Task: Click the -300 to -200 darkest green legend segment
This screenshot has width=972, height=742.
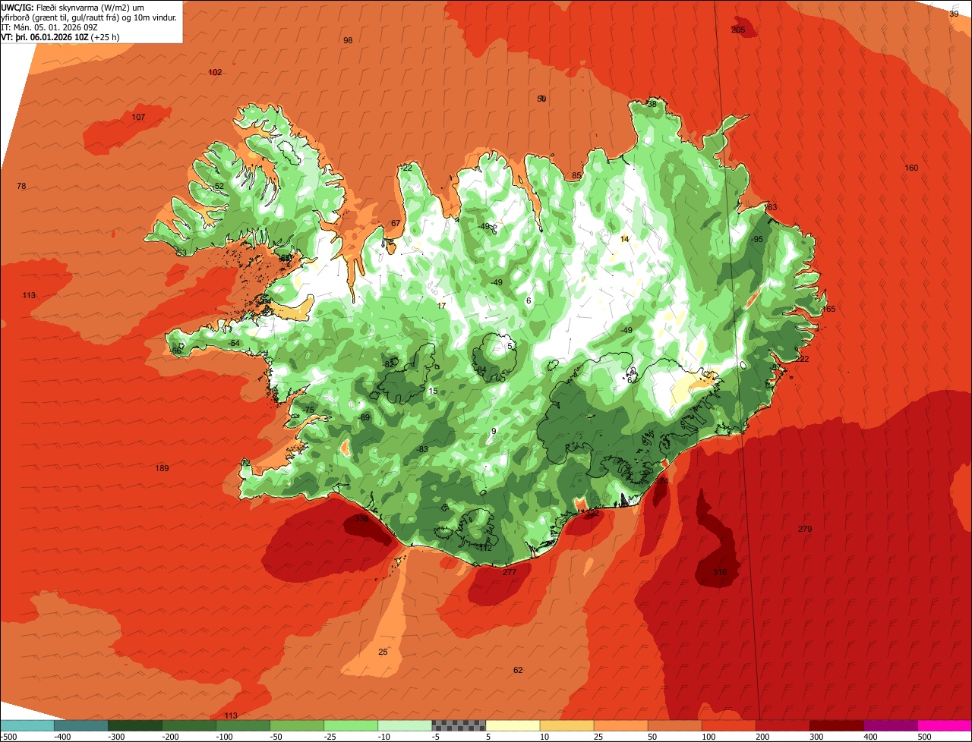Action: click(135, 725)
